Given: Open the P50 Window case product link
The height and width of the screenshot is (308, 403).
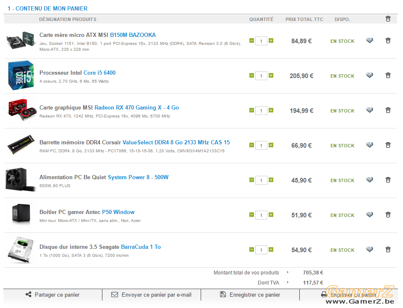Looking at the screenshot, I should coord(118,212).
